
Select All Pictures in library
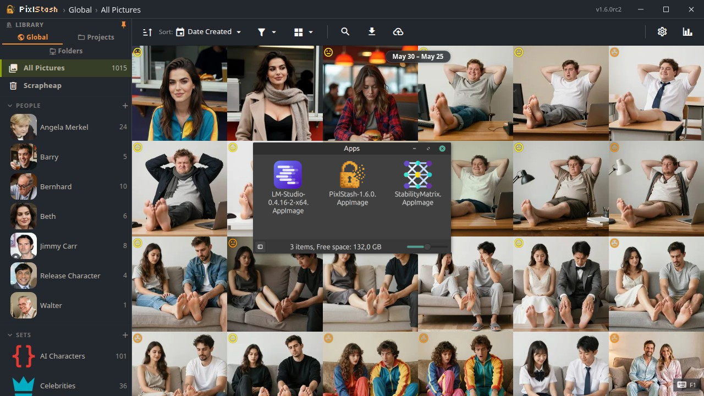pyautogui.click(x=66, y=68)
